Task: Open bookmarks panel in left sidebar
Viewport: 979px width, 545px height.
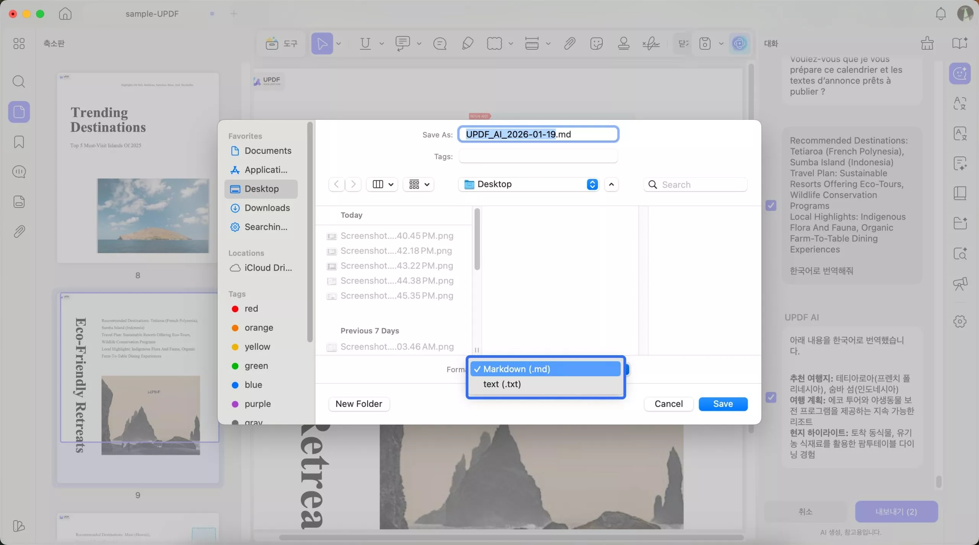Action: click(19, 142)
